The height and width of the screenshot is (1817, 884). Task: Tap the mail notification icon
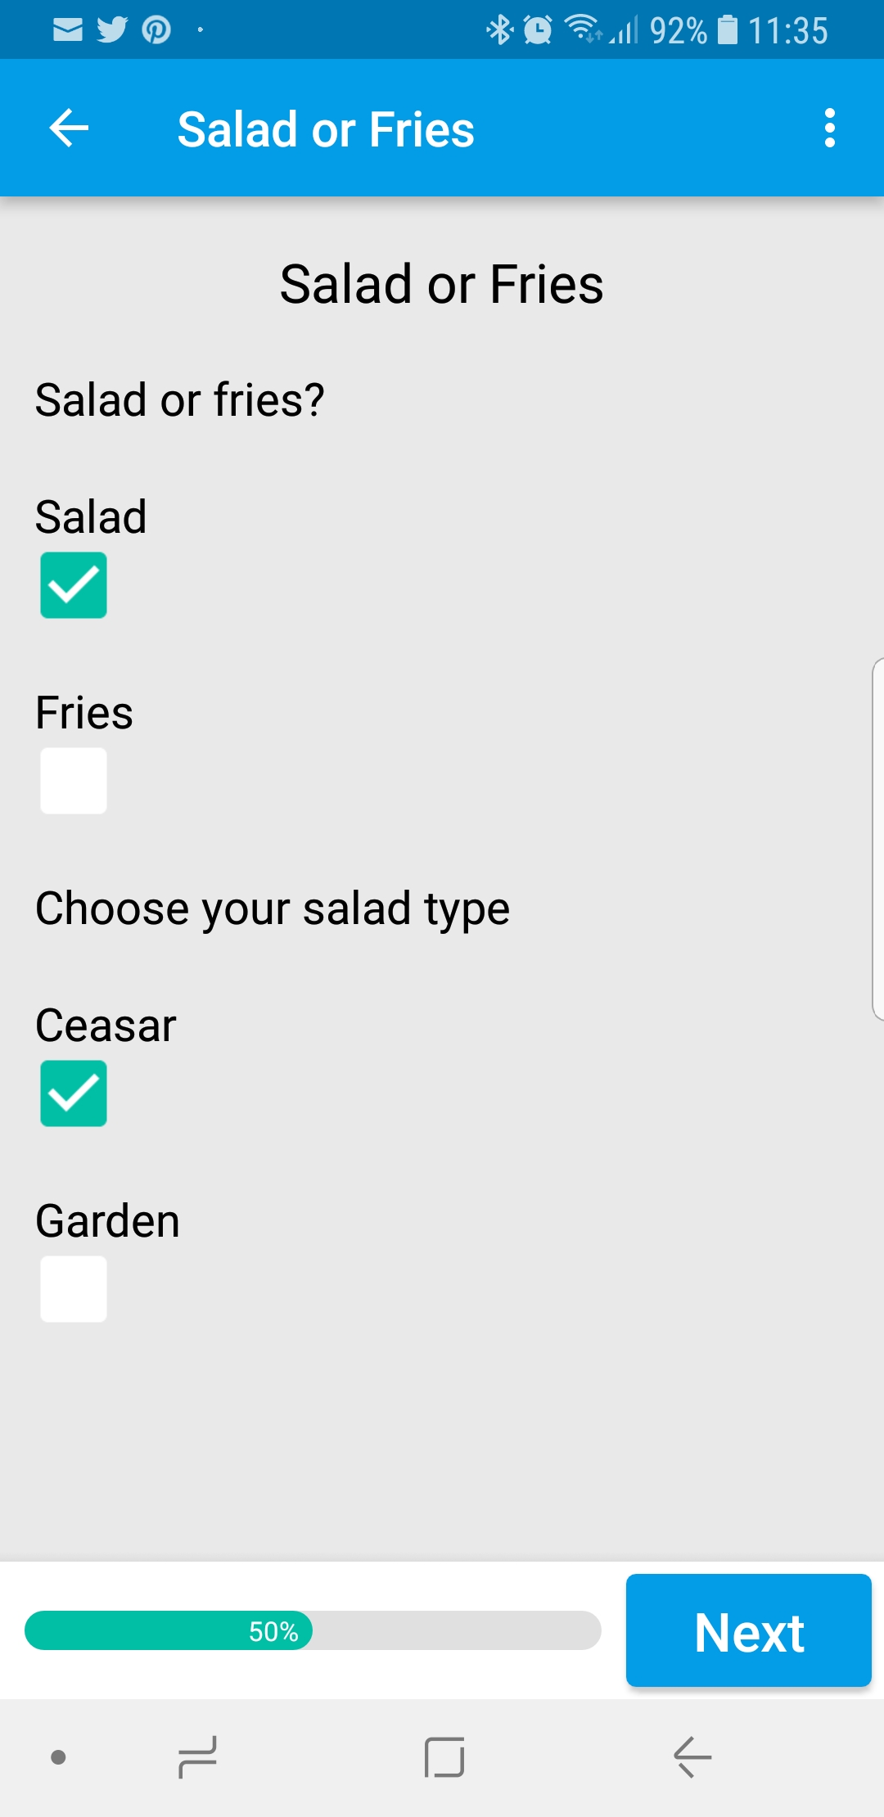tap(68, 30)
